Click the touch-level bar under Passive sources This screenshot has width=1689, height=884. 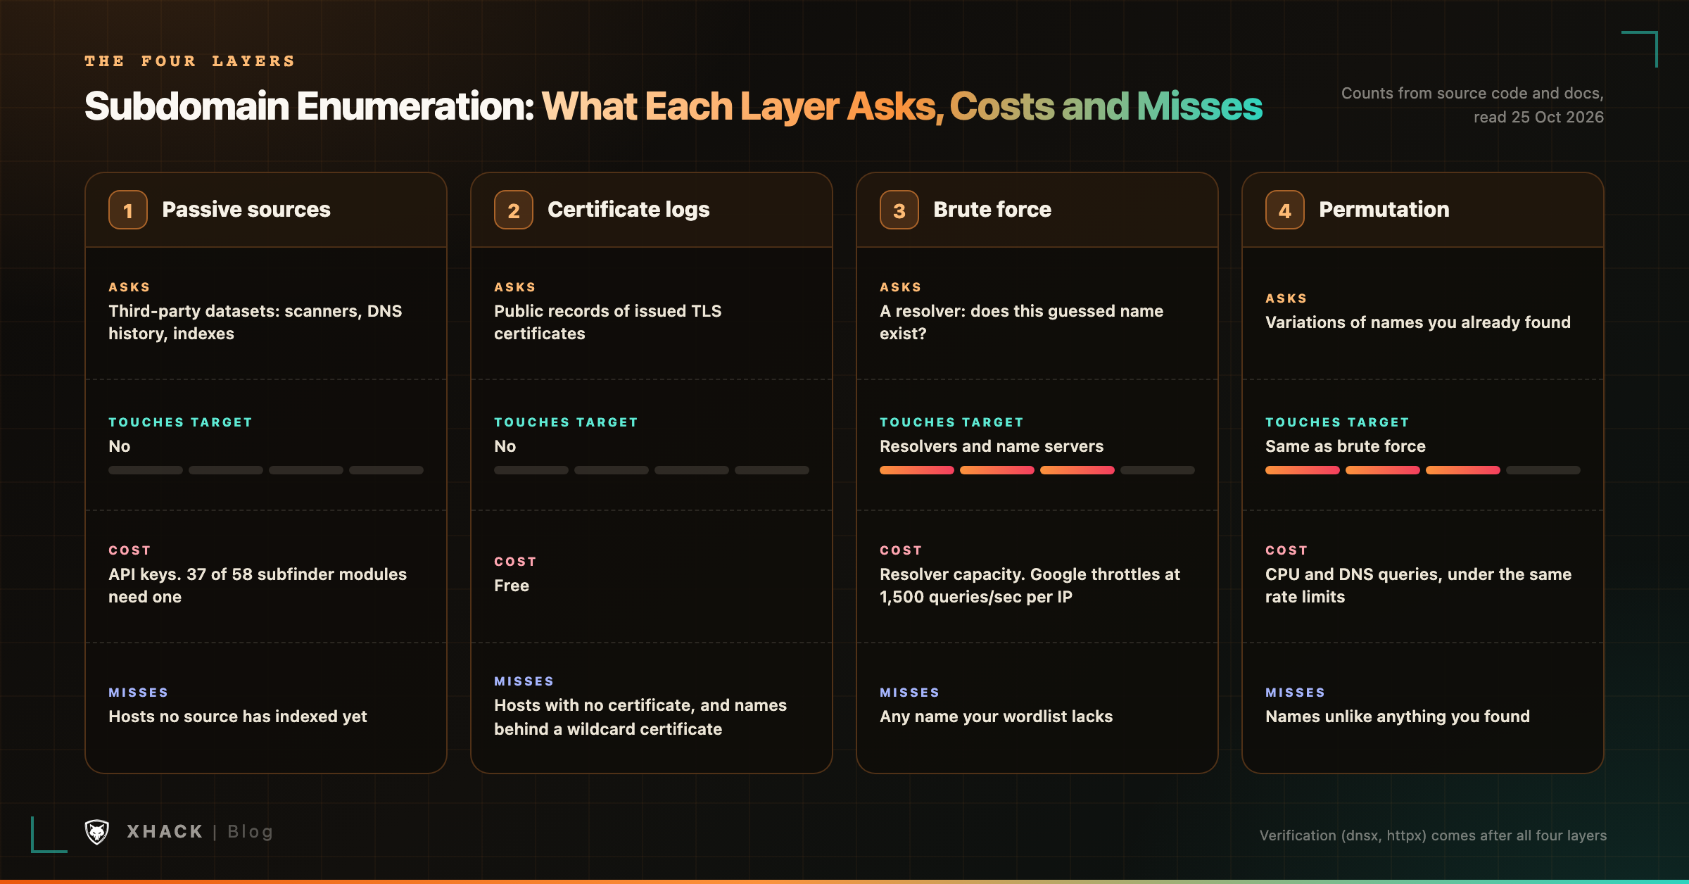266,470
